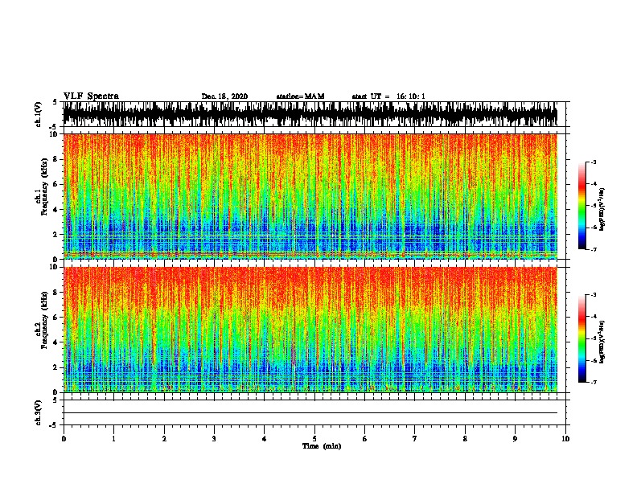Screen dimensions: 637x492
Task: Click time-axis tick label '9'
Action: pyautogui.click(x=515, y=439)
